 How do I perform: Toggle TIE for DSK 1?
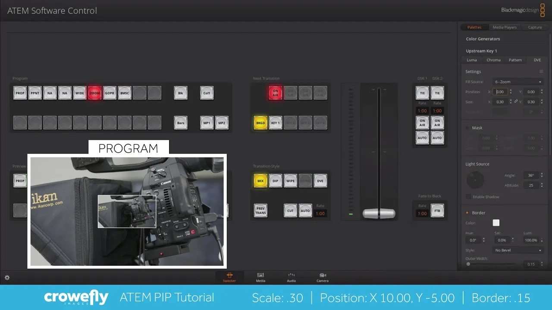[x=422, y=93]
